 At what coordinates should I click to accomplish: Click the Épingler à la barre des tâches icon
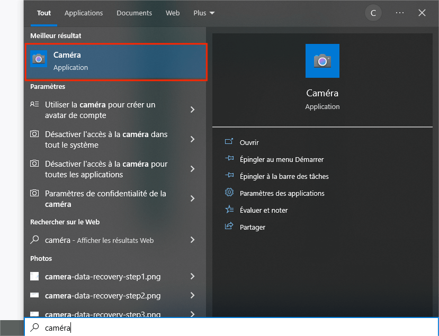click(x=229, y=176)
